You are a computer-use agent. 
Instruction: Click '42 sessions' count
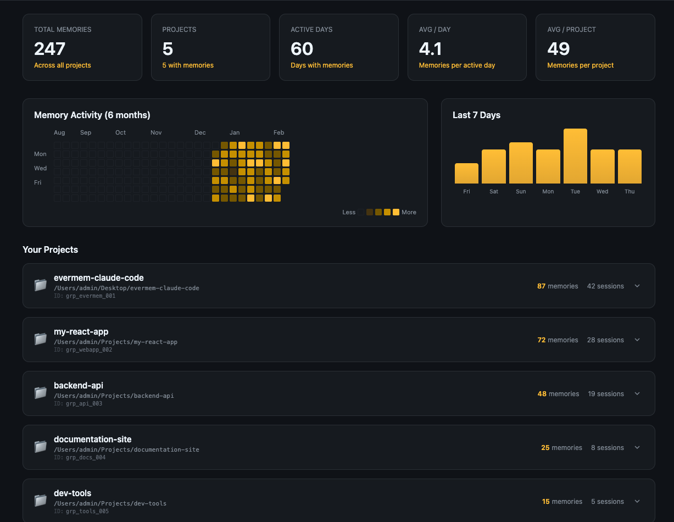(x=605, y=286)
